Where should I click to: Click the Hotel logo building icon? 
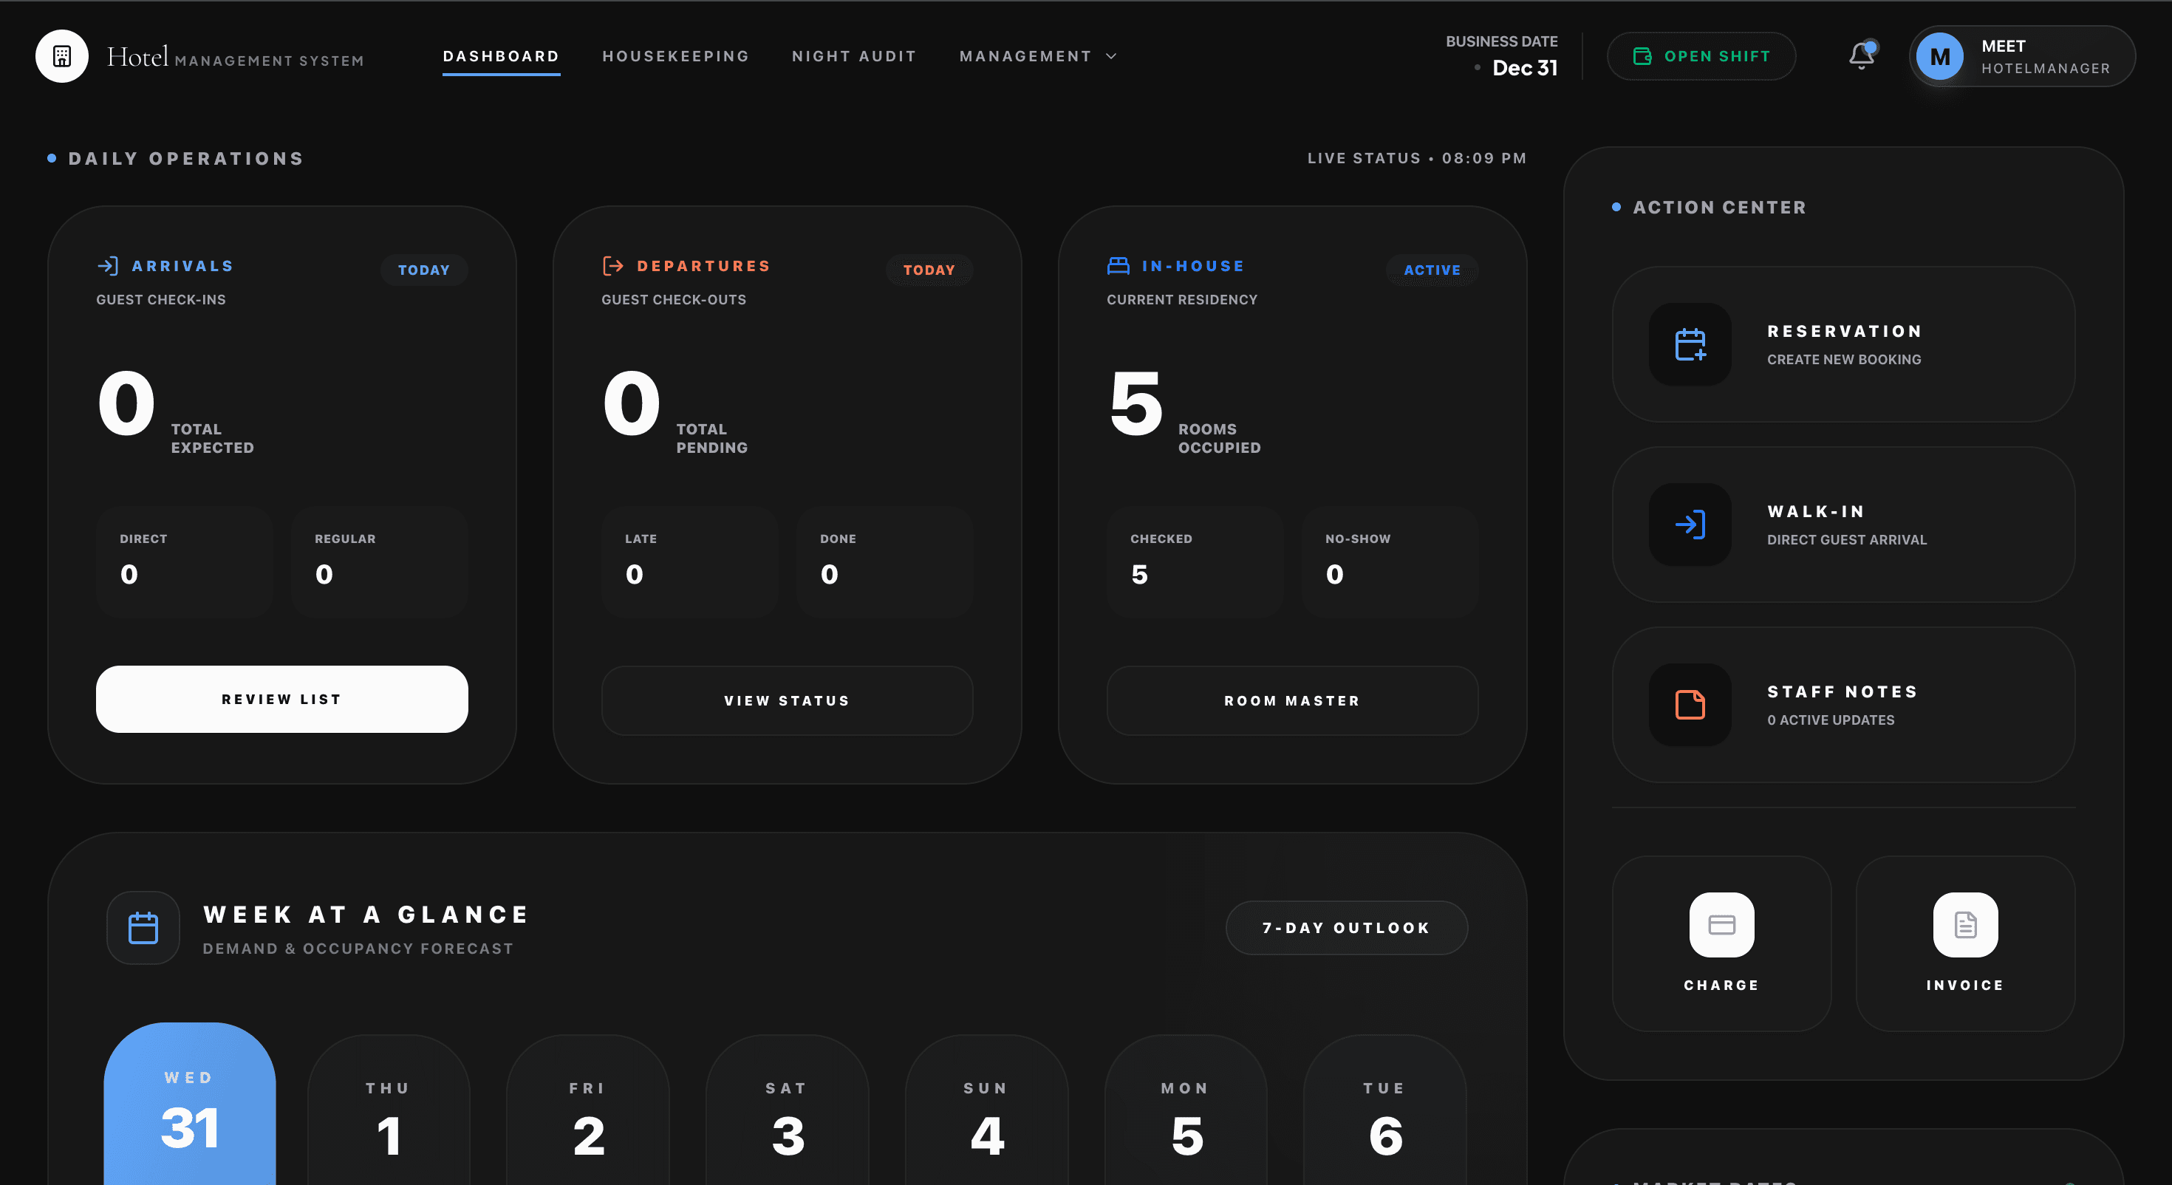[61, 55]
